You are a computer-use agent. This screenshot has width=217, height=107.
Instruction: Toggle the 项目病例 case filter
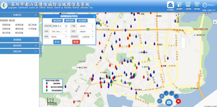82,21
